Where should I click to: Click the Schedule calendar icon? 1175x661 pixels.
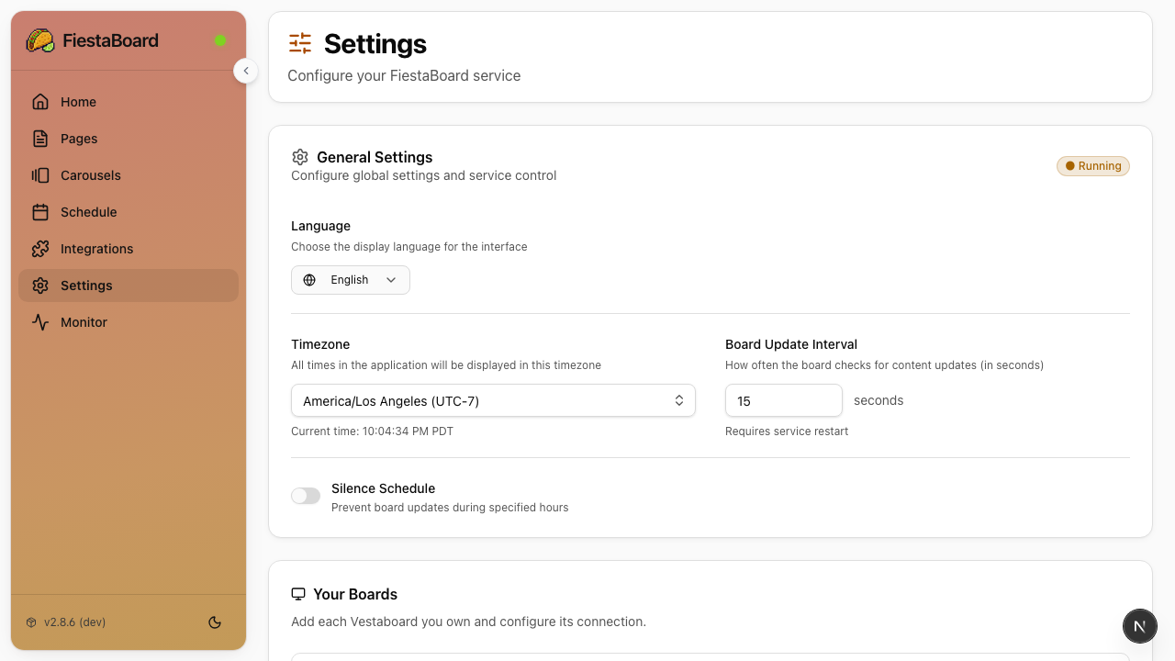(40, 212)
